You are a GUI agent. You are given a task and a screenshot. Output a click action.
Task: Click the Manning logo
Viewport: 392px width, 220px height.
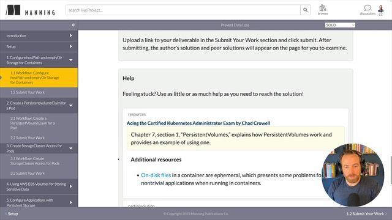30,10
